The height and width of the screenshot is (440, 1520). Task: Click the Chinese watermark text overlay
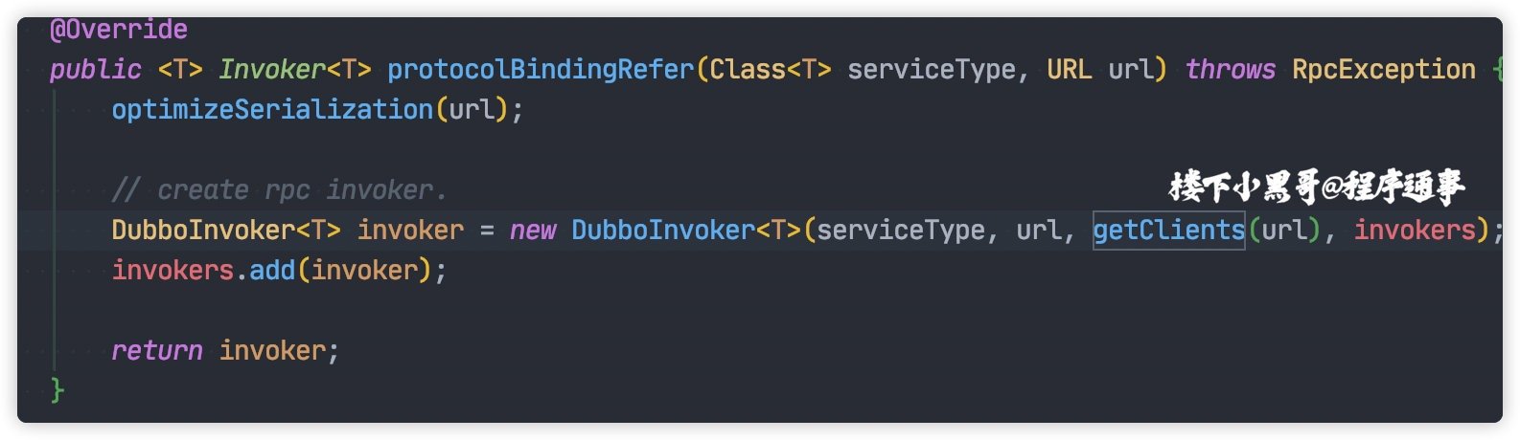point(1317,187)
